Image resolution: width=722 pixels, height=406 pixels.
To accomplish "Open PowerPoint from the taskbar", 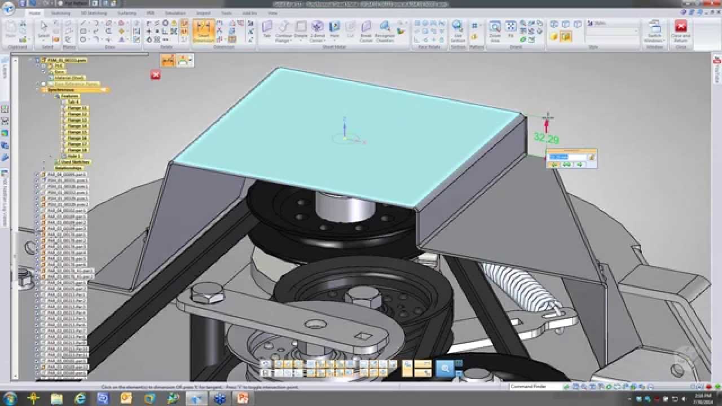I will tap(243, 398).
